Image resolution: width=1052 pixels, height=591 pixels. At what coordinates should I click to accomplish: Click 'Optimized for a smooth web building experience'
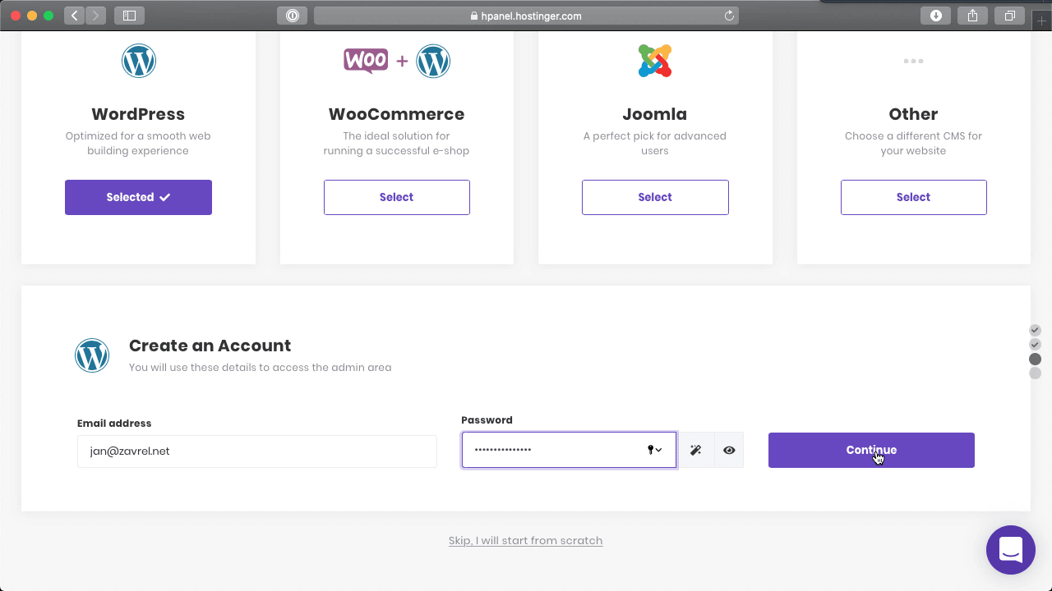[x=138, y=144]
